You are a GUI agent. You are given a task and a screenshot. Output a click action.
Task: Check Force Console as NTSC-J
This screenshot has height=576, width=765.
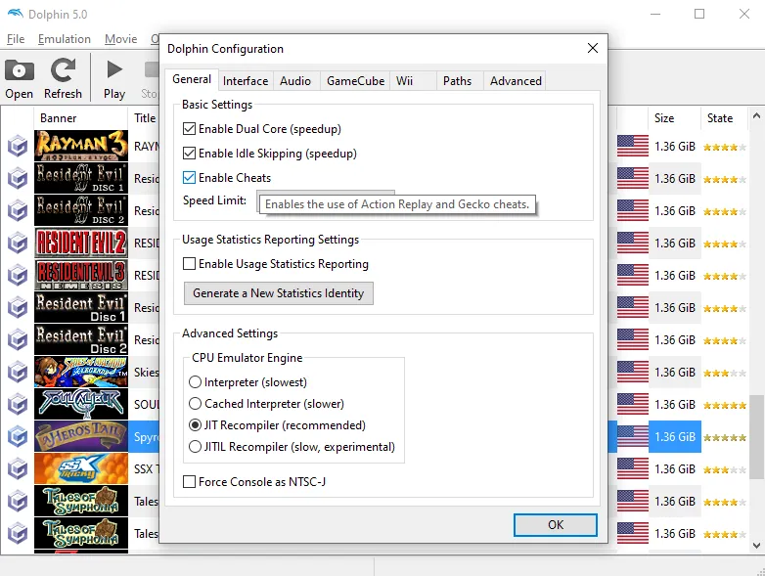(x=190, y=481)
